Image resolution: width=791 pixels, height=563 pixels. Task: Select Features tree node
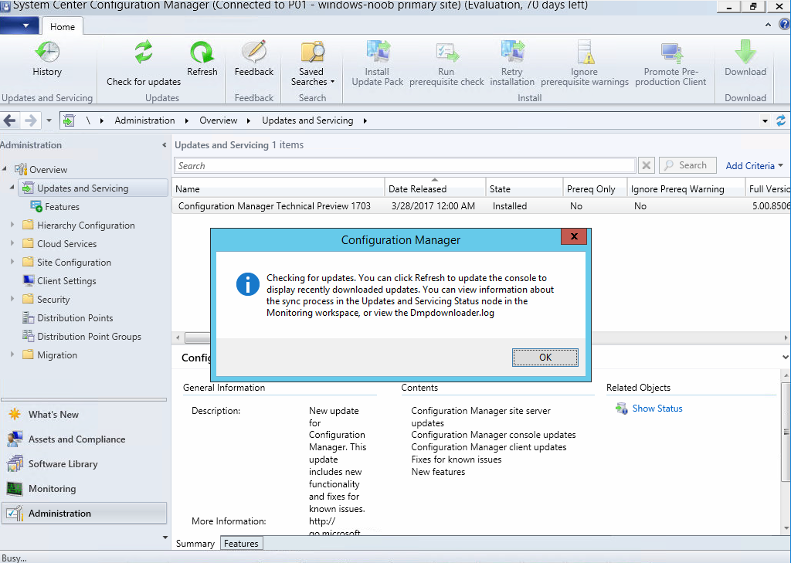(62, 207)
